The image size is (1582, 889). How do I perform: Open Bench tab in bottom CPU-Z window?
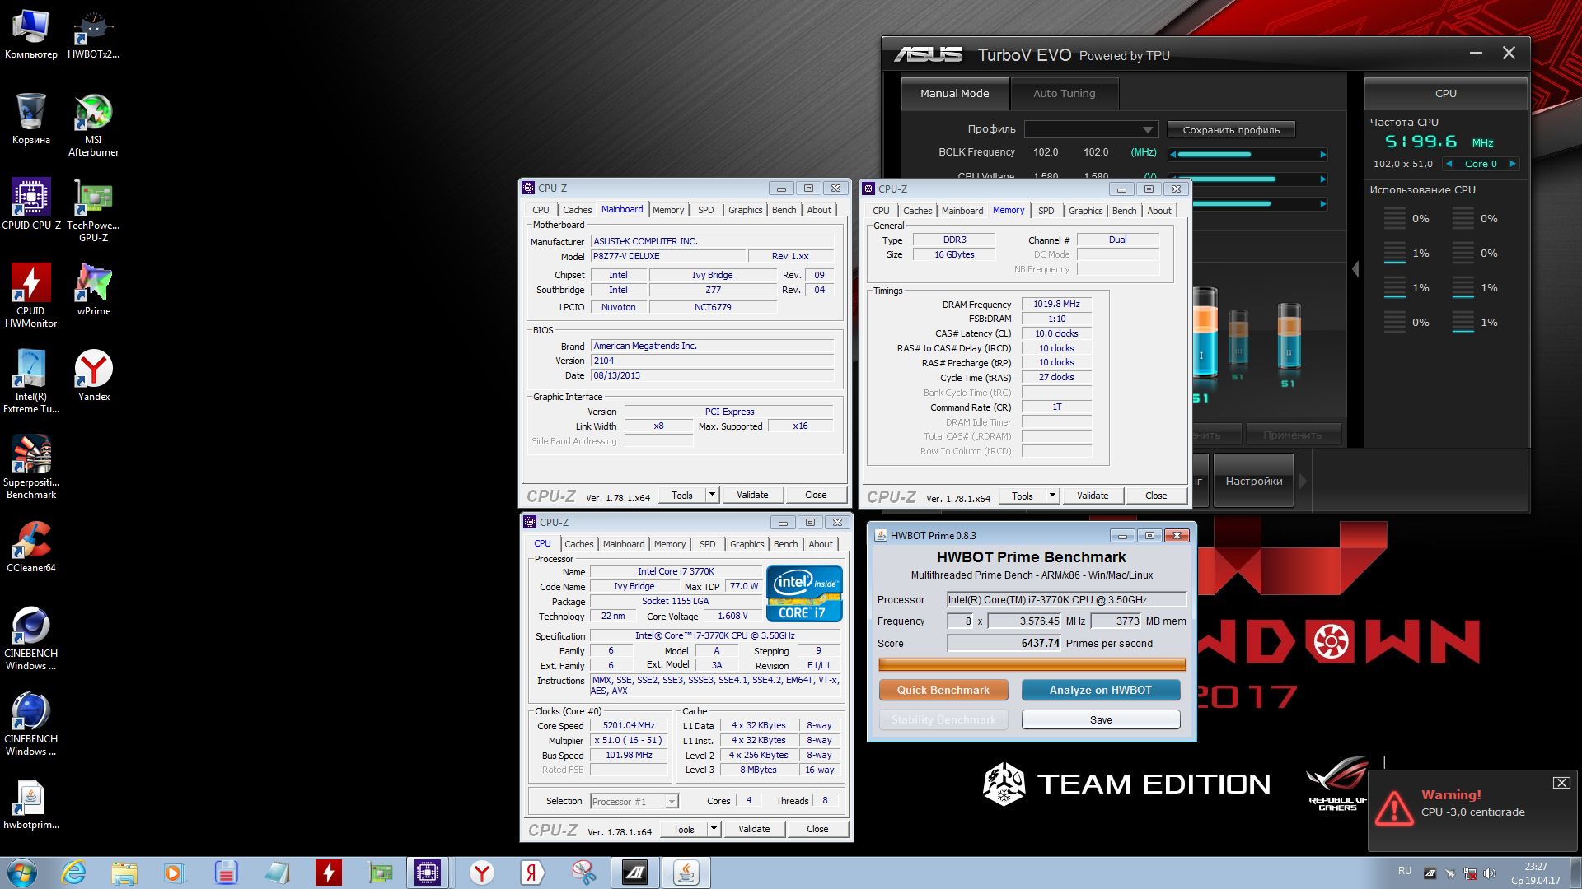coord(785,544)
